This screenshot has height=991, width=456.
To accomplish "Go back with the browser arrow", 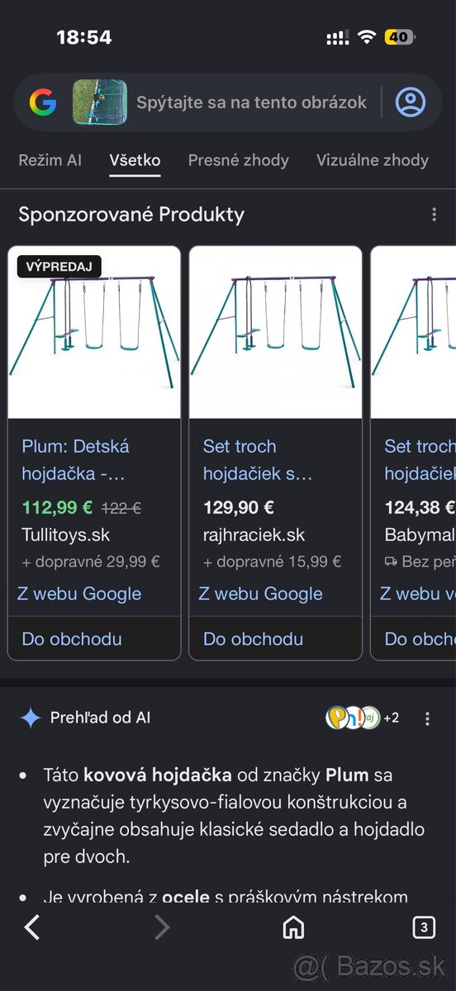I will tap(32, 928).
